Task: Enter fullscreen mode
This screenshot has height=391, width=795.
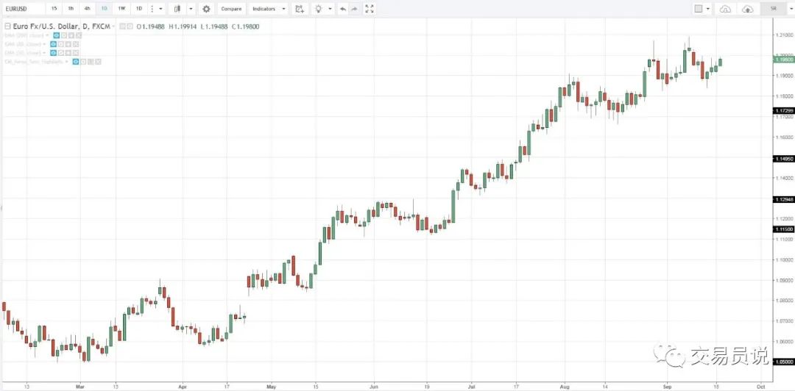Action: coord(370,9)
